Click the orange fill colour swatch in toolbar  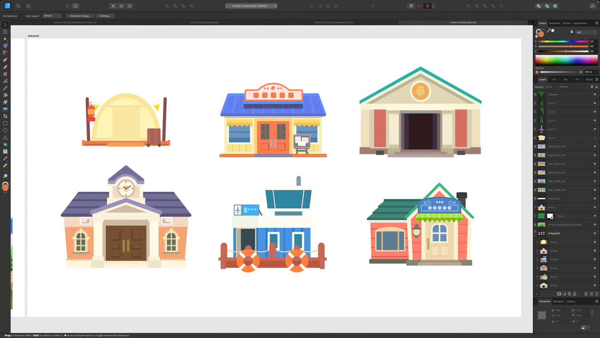[5, 187]
